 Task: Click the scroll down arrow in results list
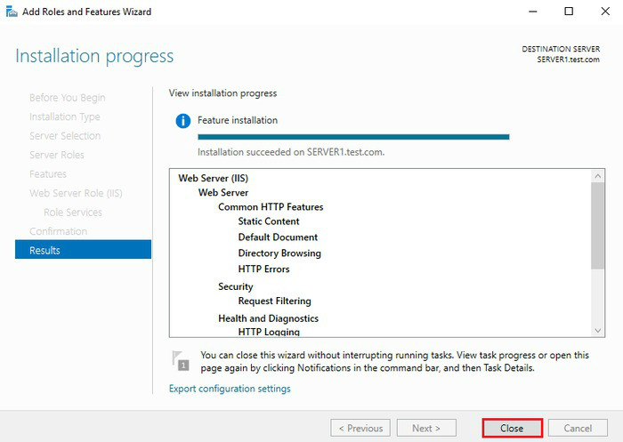(x=598, y=330)
